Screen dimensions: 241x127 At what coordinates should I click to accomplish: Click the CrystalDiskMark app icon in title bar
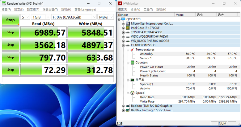(3, 3)
